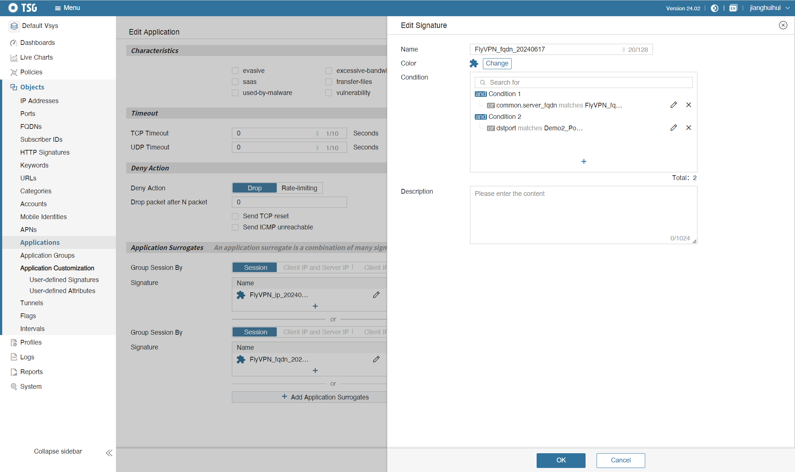Screen dimensions: 795x472
Task: Click the theme toggle icon in header
Action: click(x=714, y=8)
